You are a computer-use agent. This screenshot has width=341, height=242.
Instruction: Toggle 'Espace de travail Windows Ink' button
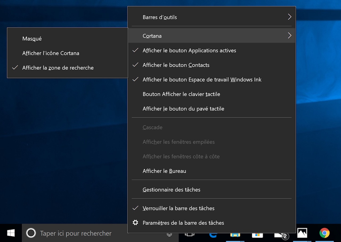pos(212,80)
